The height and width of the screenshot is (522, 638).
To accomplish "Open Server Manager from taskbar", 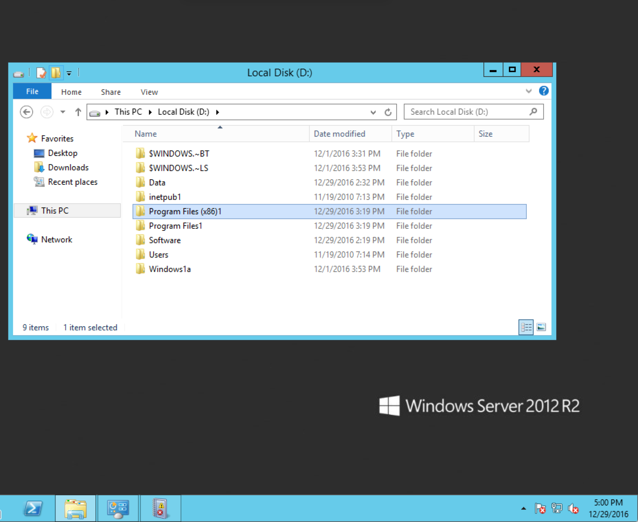I will [x=118, y=508].
